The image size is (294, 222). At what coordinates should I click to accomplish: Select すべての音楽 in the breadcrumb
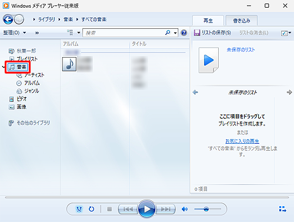pyautogui.click(x=94, y=19)
